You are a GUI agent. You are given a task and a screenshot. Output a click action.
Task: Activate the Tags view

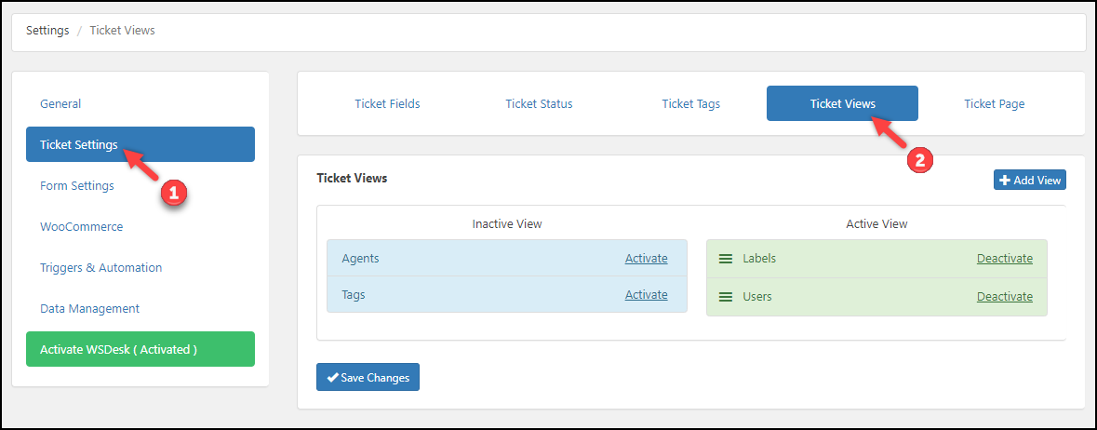click(646, 295)
